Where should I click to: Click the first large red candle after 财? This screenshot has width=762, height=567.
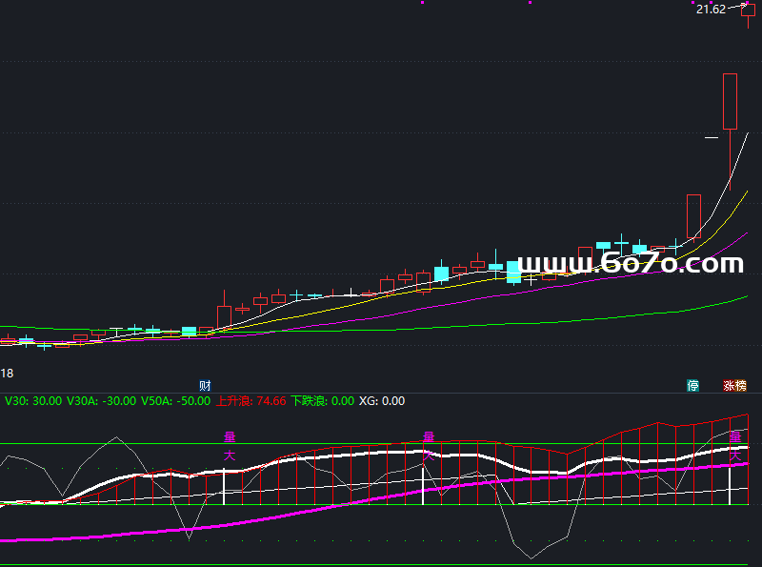tap(224, 316)
